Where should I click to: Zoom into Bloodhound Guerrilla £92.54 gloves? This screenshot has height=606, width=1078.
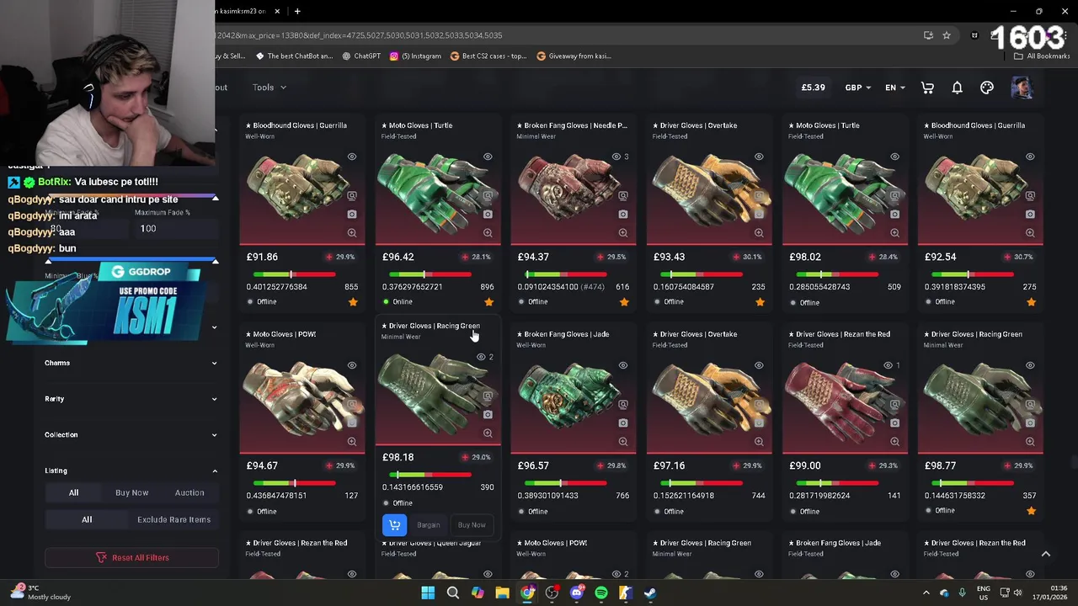[1030, 233]
